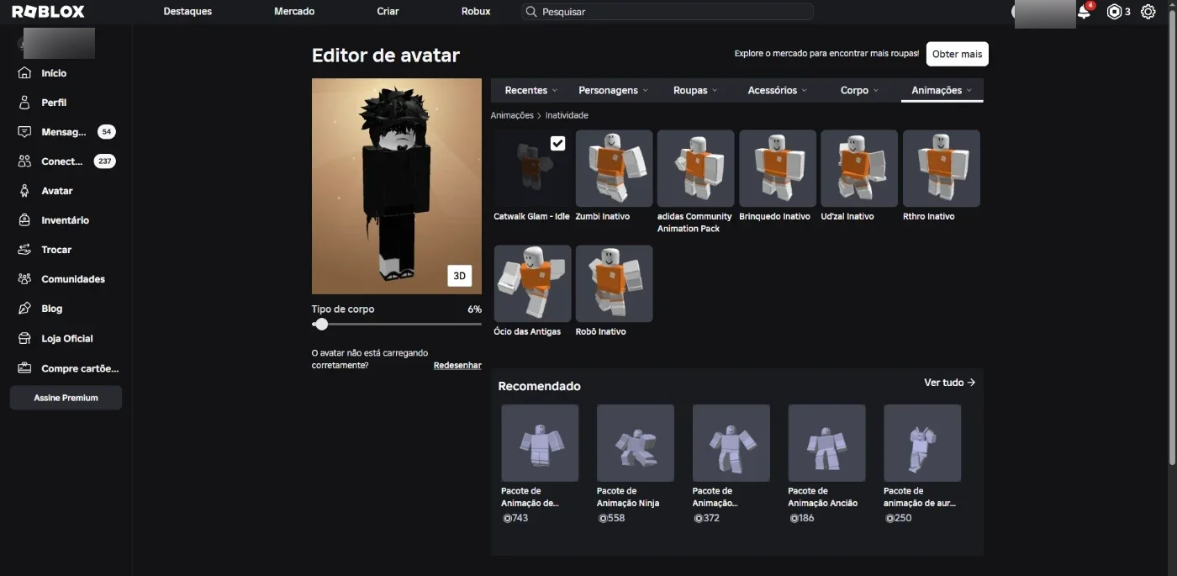Open Mercado in top navigation
1177x576 pixels.
pyautogui.click(x=294, y=12)
